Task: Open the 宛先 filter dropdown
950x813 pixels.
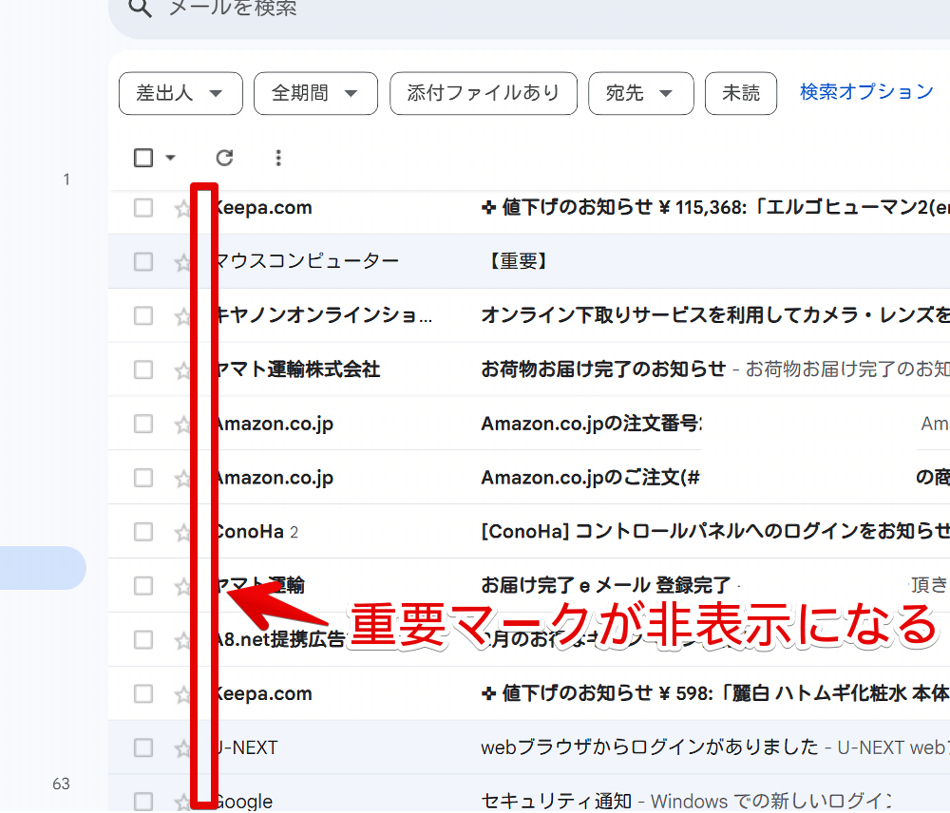Action: (641, 93)
